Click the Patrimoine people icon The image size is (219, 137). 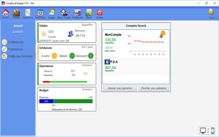[x=71, y=34]
